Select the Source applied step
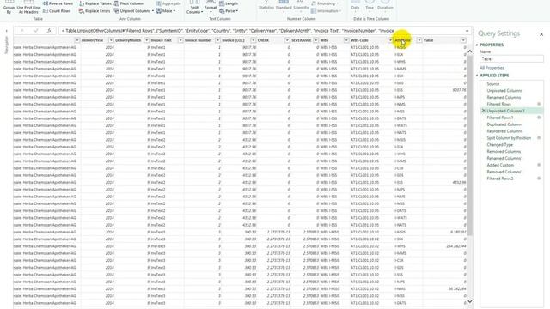Image resolution: width=550 pixels, height=309 pixels. (x=492, y=84)
